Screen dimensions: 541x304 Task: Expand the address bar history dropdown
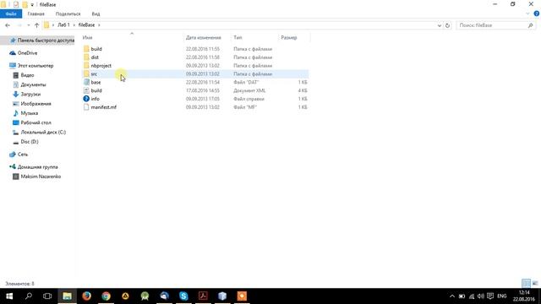(x=440, y=25)
